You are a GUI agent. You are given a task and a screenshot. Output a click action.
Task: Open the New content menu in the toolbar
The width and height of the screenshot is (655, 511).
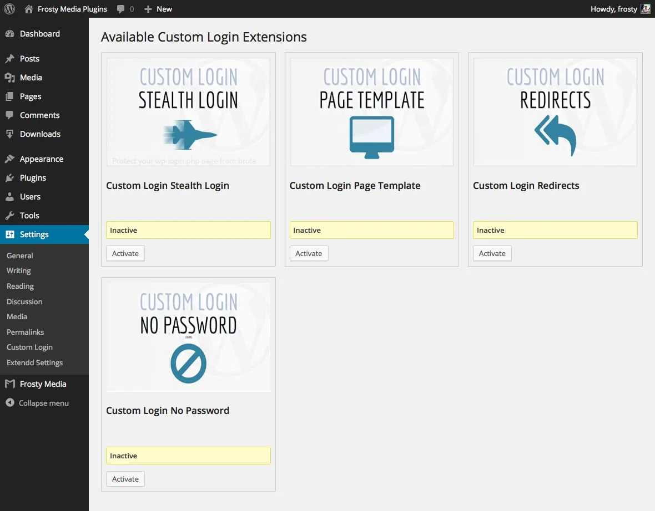[158, 9]
